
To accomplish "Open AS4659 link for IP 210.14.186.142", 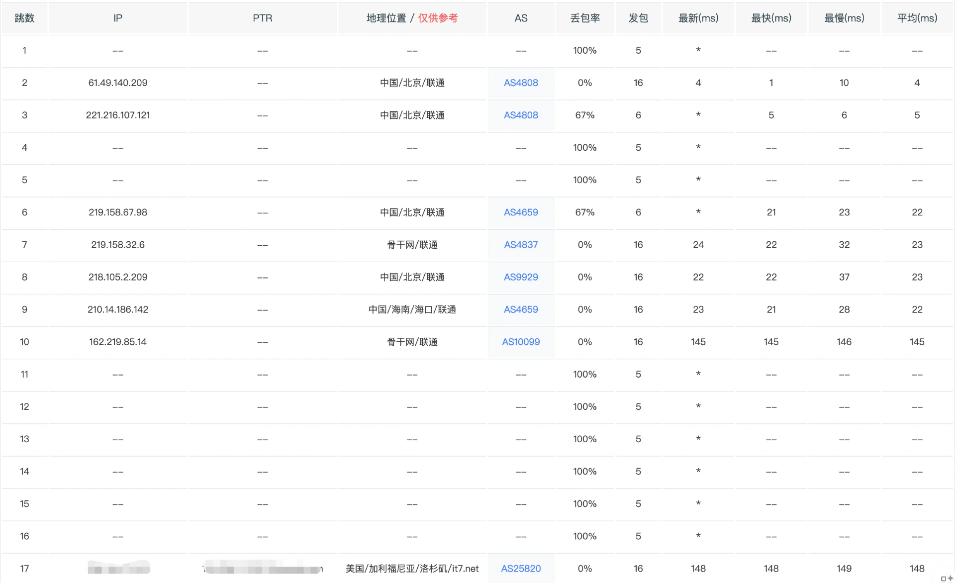I will click(521, 309).
